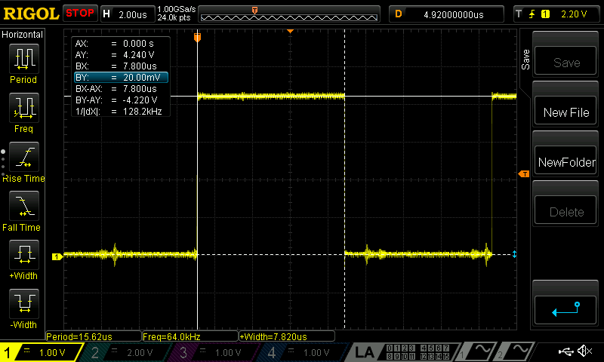Toggle the speaker sound icon
Image resolution: width=604 pixels, height=362 pixels.
coord(584,351)
